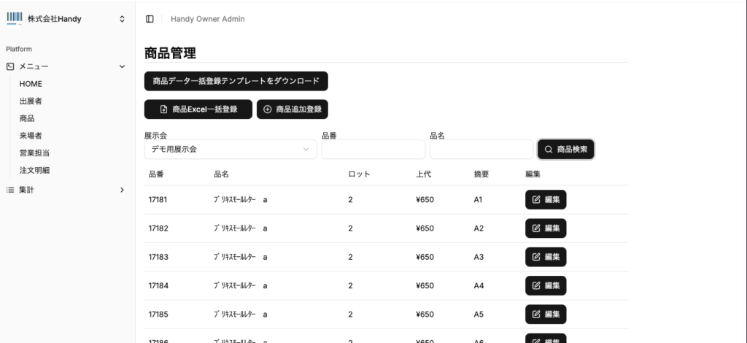747x343 pixels.
Task: Click the メニュー terminal icon in sidebar
Action: [10, 66]
